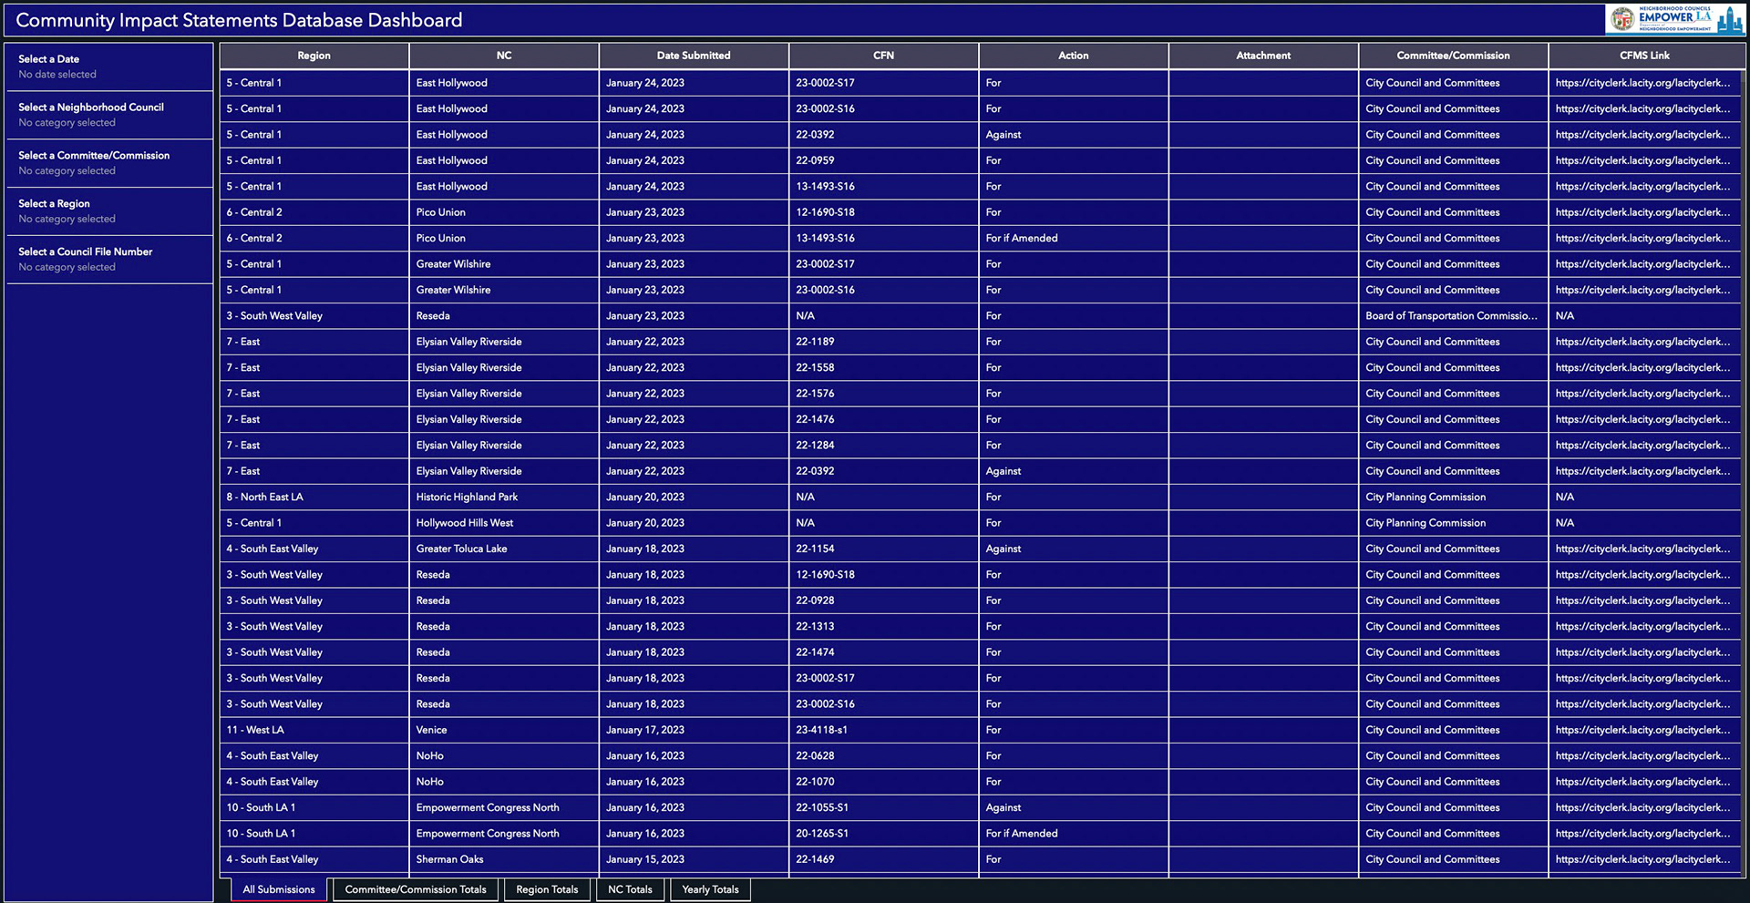
Task: Select CFN cell 13-1493-S16 for Pico Union
Action: coord(883,238)
